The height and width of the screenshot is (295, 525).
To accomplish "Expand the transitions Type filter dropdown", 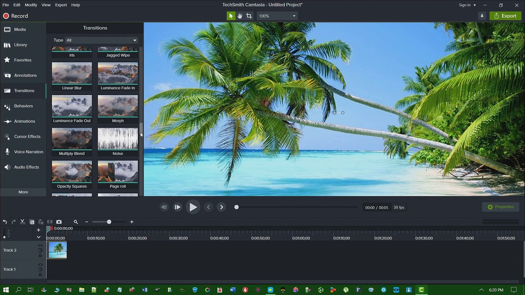I will (x=101, y=40).
